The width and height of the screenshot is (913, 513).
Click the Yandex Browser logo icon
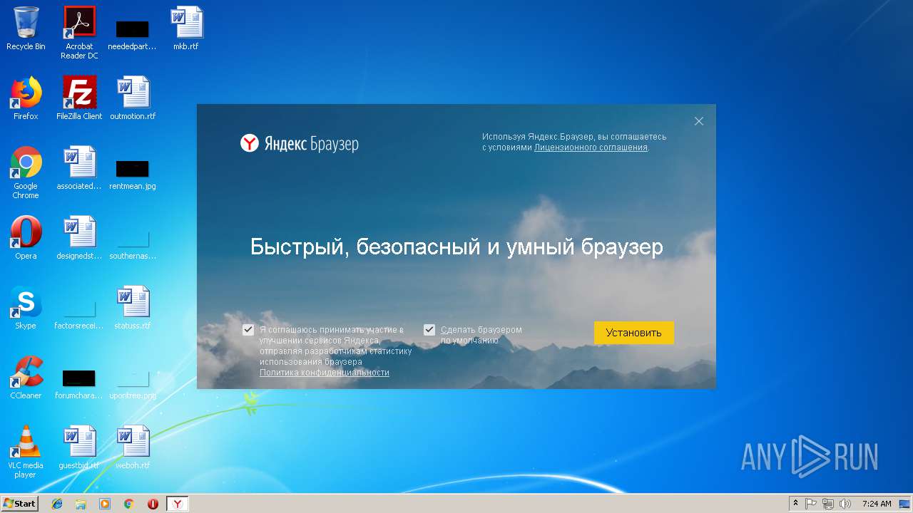(249, 143)
